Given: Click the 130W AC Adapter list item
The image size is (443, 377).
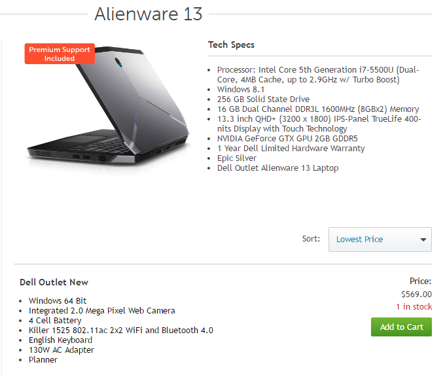Looking at the screenshot, I should 62,350.
